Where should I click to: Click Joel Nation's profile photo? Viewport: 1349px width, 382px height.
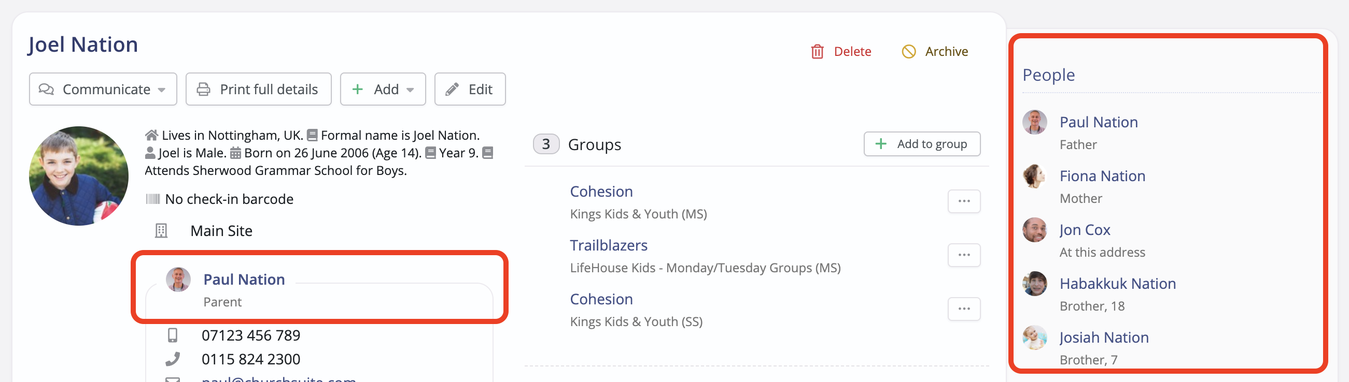coord(79,175)
